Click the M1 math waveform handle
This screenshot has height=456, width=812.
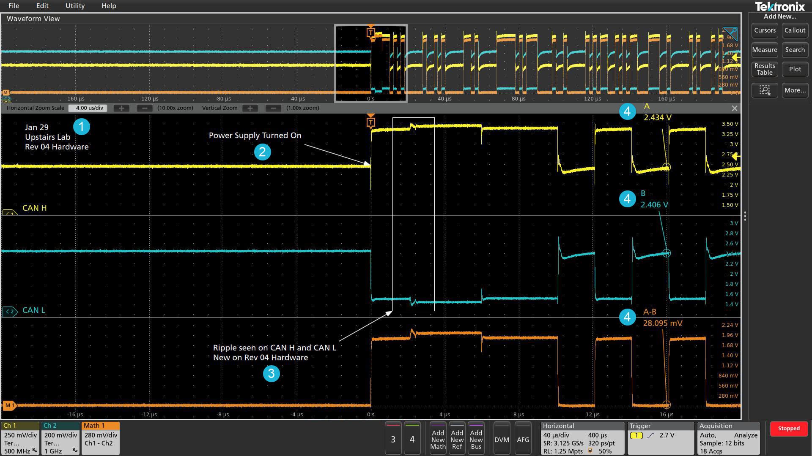coord(9,405)
